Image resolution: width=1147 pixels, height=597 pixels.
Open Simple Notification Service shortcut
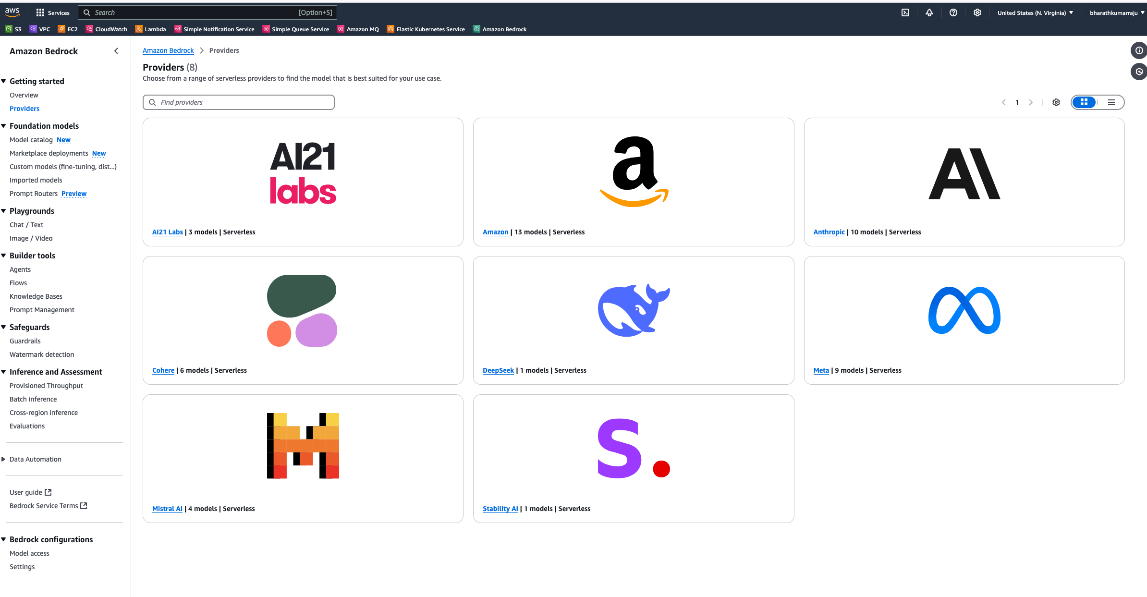pos(214,29)
